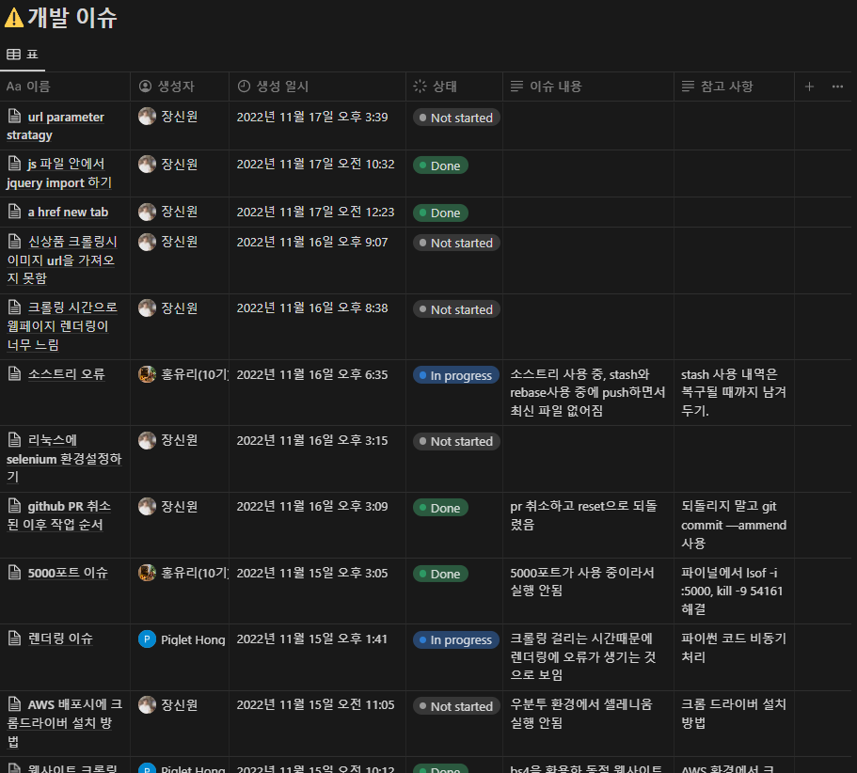Image resolution: width=857 pixels, height=773 pixels.
Task: Open the github PR 취소된 이후 작업 순서 page
Action: tap(58, 515)
